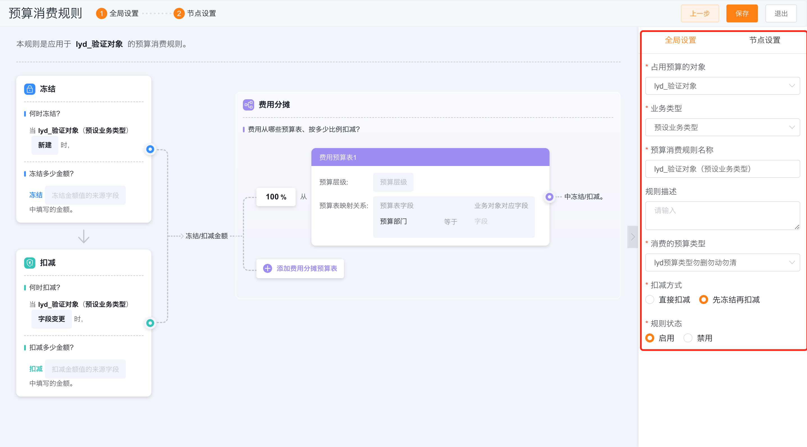Image resolution: width=807 pixels, height=447 pixels.
Task: Click the 费用分摊 panel title
Action: pos(274,105)
